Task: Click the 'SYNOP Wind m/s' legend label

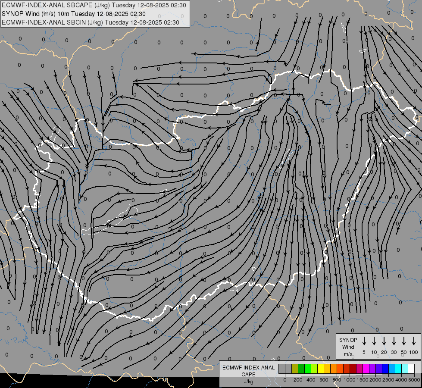Action: tap(348, 347)
